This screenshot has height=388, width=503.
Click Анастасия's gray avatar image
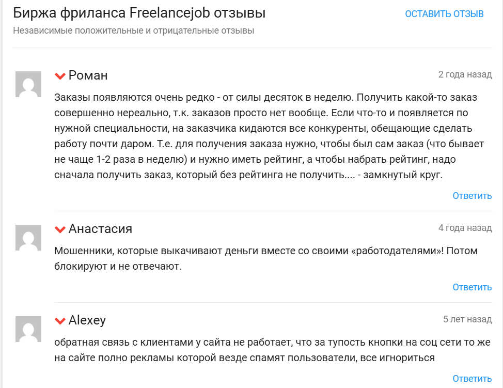tap(28, 238)
